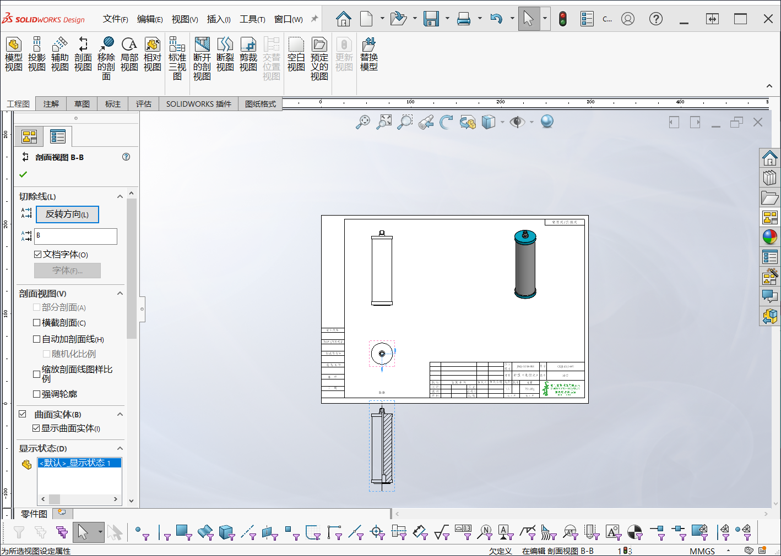Viewport: 781px width, 556px height.
Task: Check the 自动加剖面线 option
Action: (x=37, y=339)
